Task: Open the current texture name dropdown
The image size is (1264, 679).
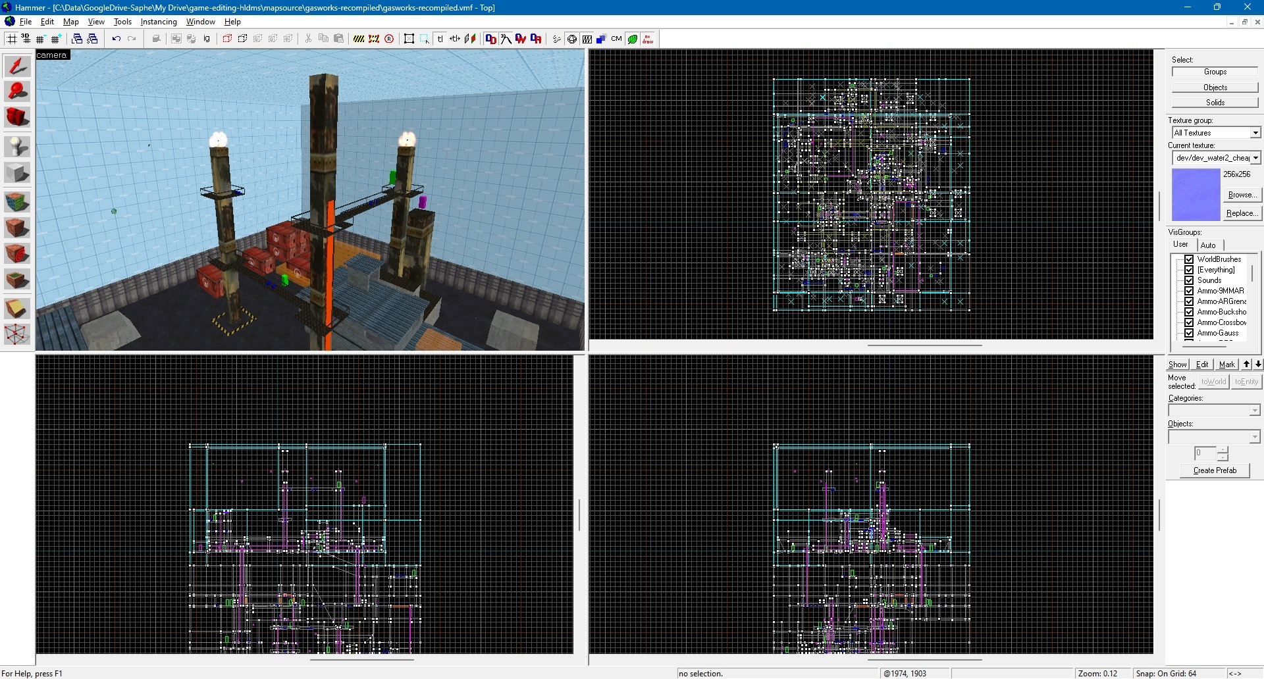Action: 1254,157
